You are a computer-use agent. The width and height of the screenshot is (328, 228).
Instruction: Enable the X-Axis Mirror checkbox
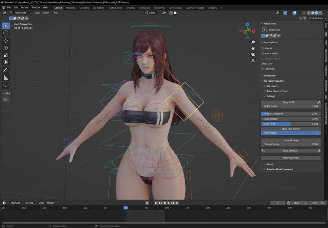[x=262, y=54]
